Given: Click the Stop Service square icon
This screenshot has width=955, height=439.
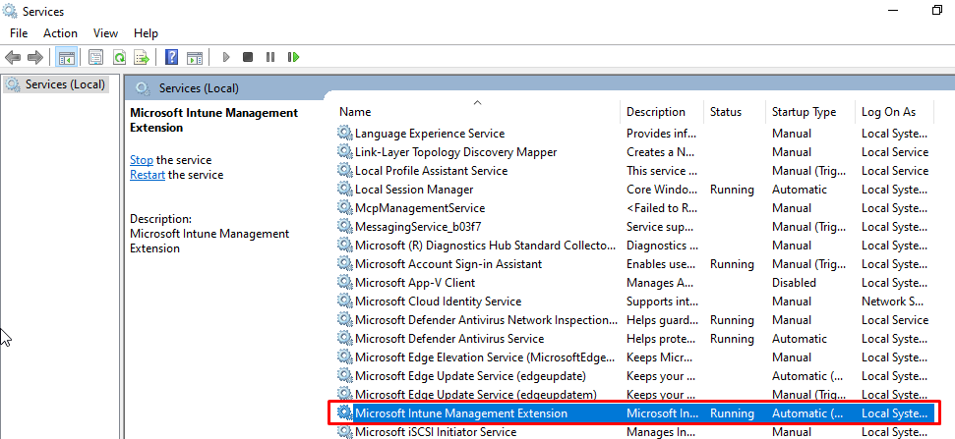Looking at the screenshot, I should click(x=247, y=57).
